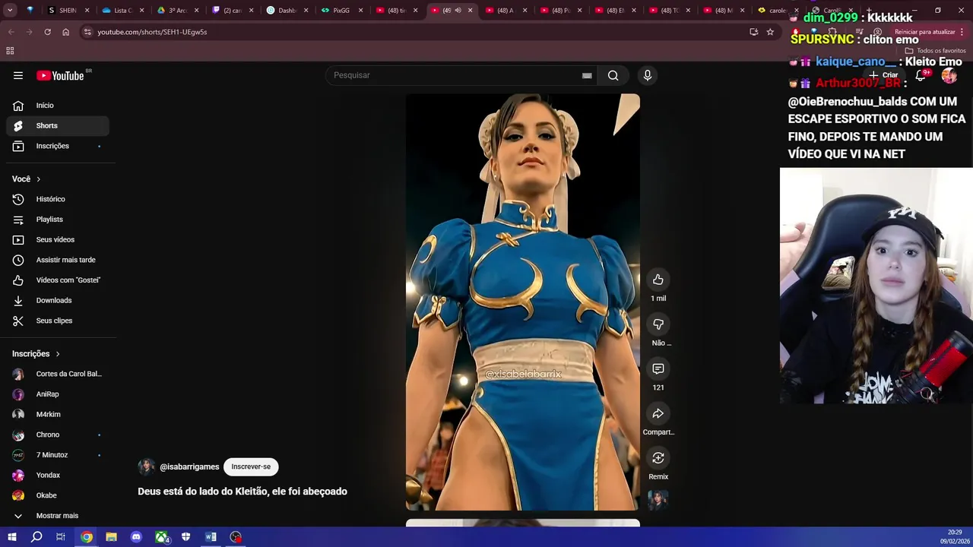The image size is (973, 547).
Task: Open the Cortes da Carol Bal... channel
Action: [x=58, y=374]
